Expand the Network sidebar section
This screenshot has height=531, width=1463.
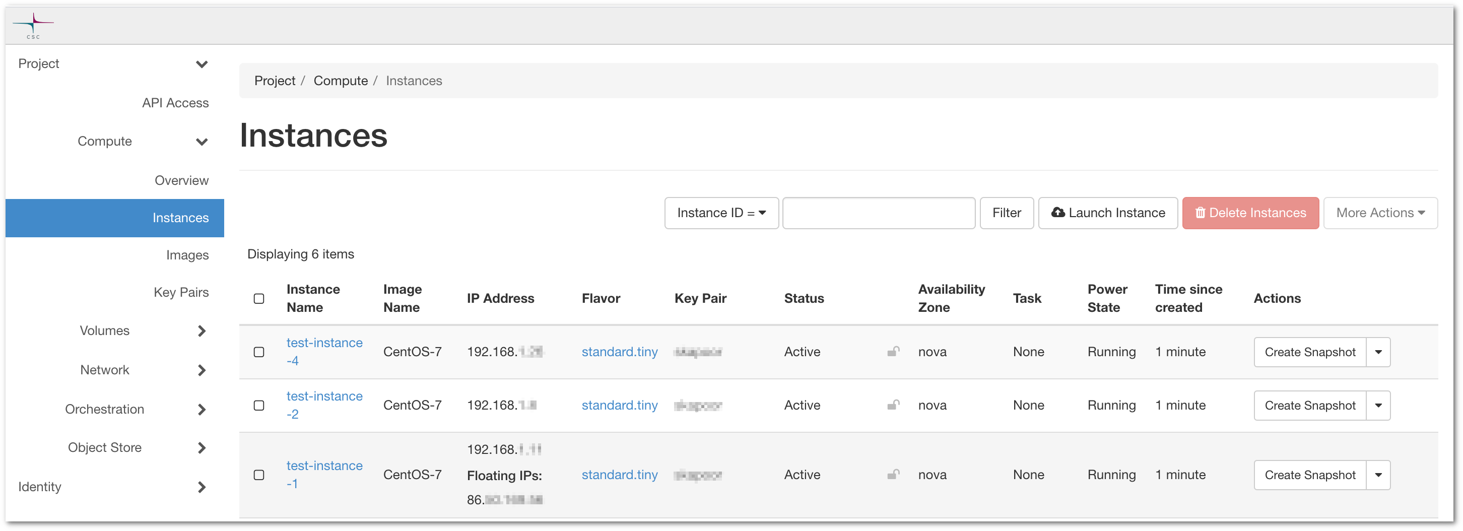coord(201,370)
